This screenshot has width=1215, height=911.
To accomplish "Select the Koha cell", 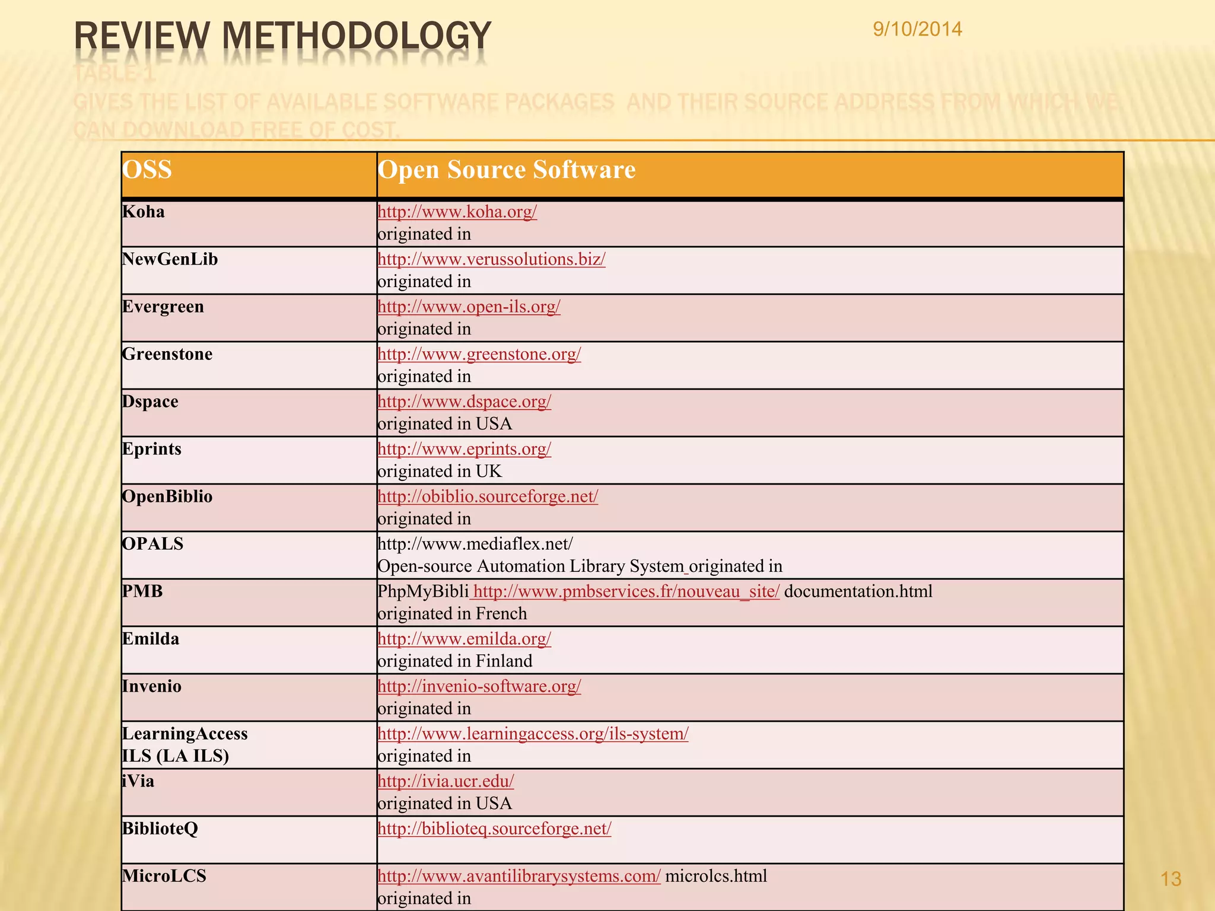I will point(249,224).
